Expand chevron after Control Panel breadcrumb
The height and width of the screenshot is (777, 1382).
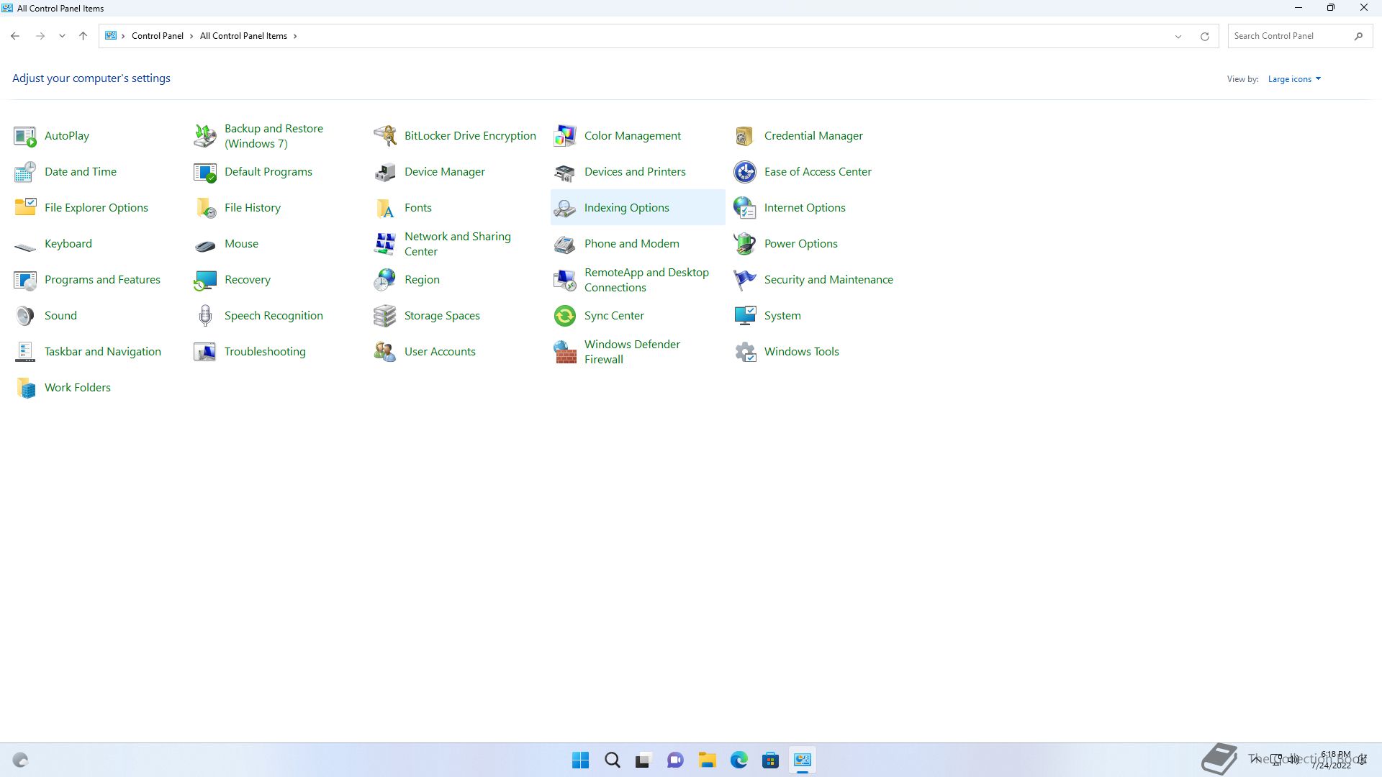[191, 36]
